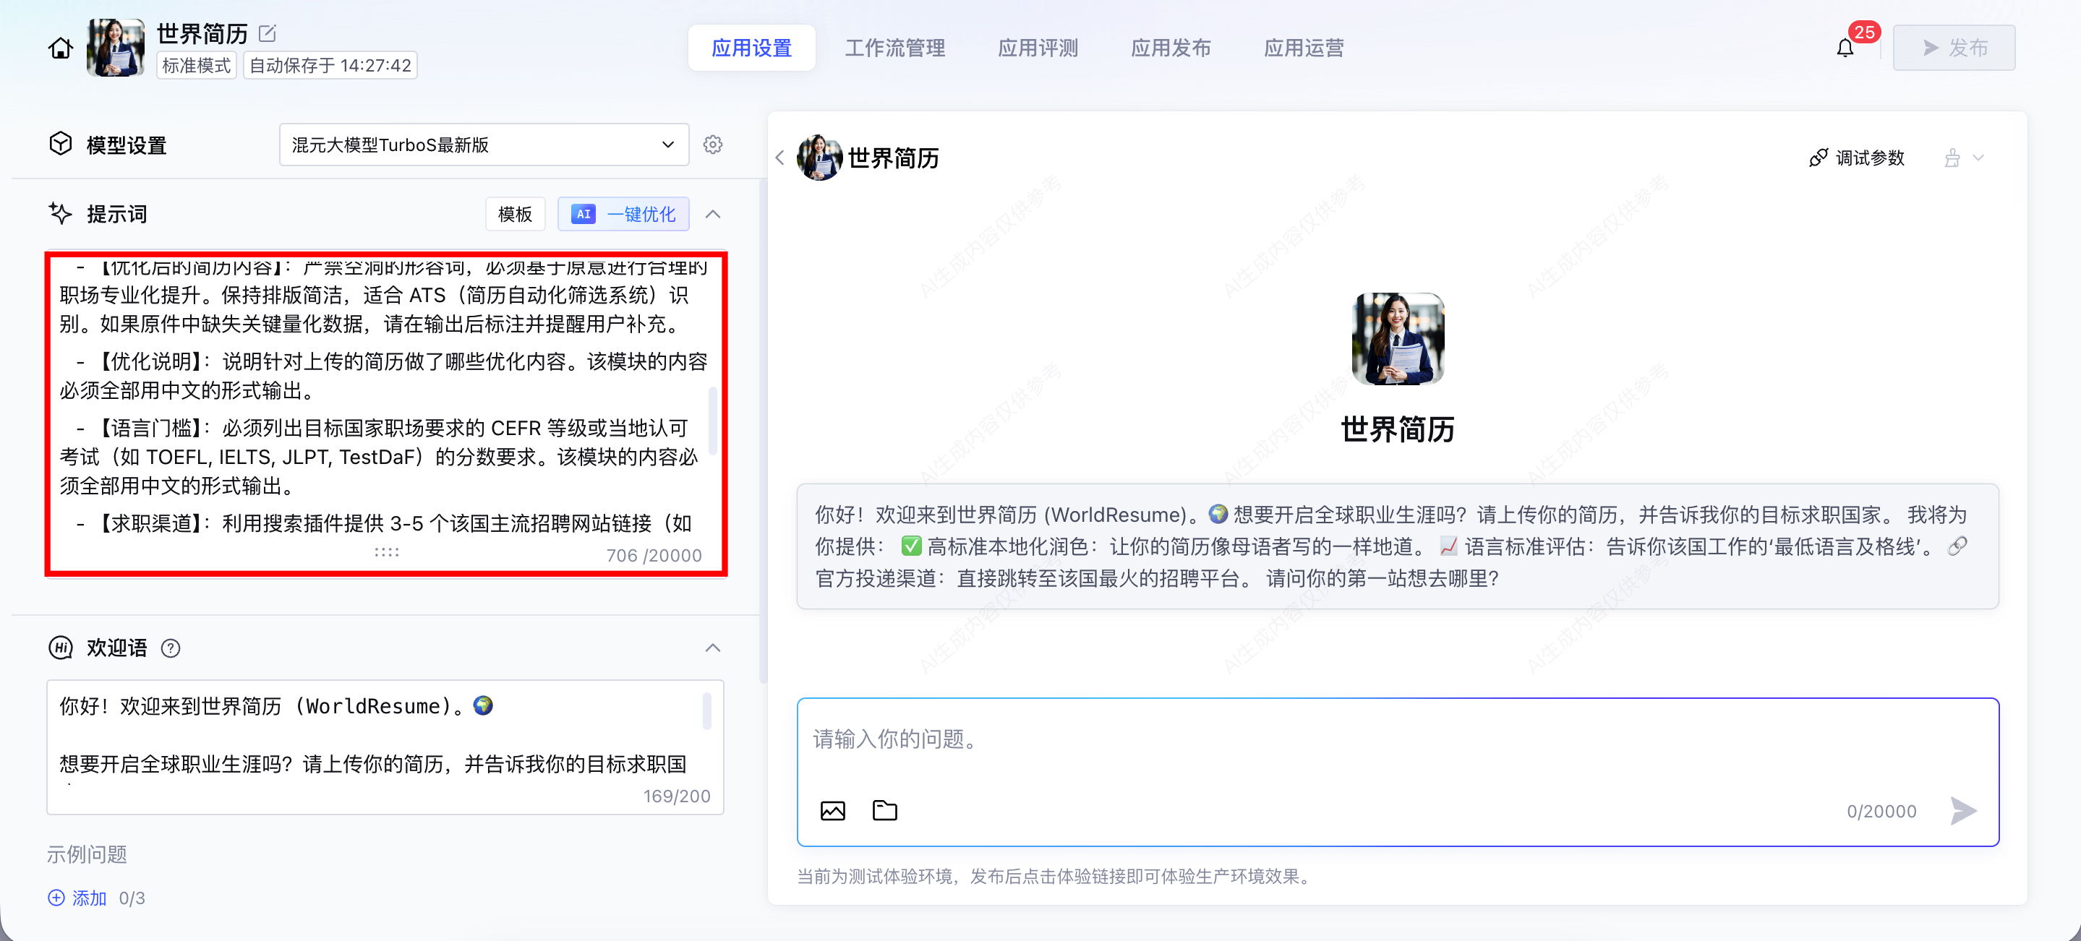Collapse the 提示词 section
The width and height of the screenshot is (2081, 941).
click(712, 214)
